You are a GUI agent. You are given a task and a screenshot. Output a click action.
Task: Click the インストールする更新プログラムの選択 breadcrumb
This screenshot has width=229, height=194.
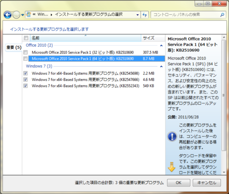(x=89, y=14)
